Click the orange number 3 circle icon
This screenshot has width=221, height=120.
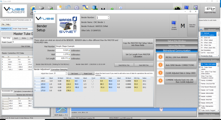[160, 73]
